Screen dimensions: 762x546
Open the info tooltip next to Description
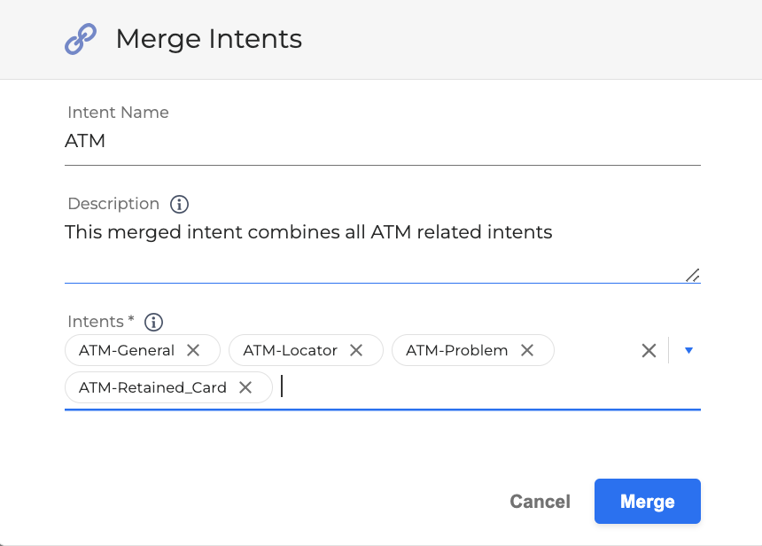point(179,204)
